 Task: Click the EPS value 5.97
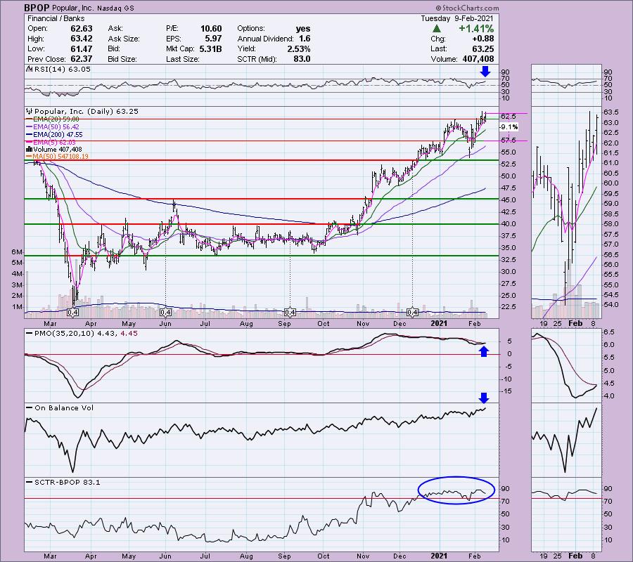(214, 39)
